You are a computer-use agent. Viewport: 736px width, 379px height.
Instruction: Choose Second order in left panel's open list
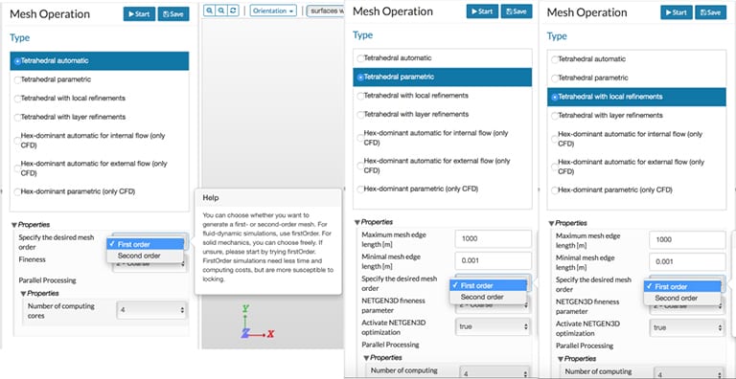145,256
